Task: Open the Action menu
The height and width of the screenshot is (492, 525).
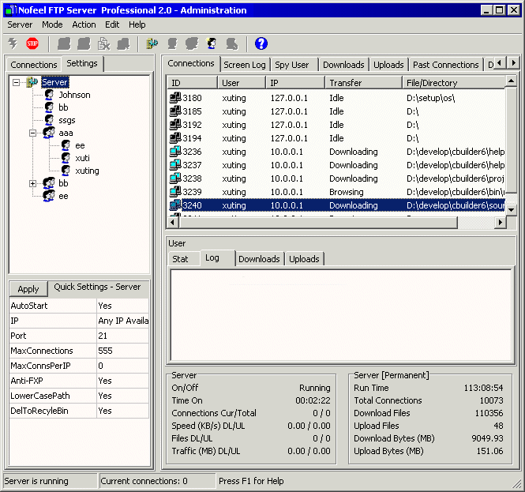Action: [84, 24]
